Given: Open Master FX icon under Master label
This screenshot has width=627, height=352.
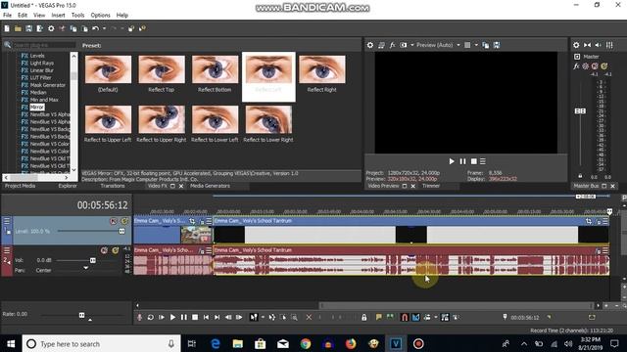Looking at the screenshot, I should (576, 66).
